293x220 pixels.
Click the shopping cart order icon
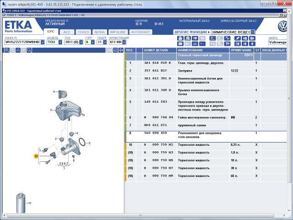(227, 44)
